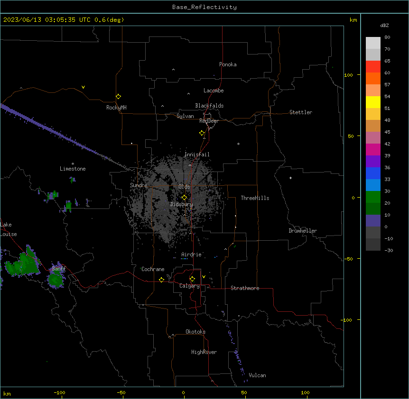409x399 pixels.
Task: Click the asterisk marker above Limestone label
Action: point(73,164)
